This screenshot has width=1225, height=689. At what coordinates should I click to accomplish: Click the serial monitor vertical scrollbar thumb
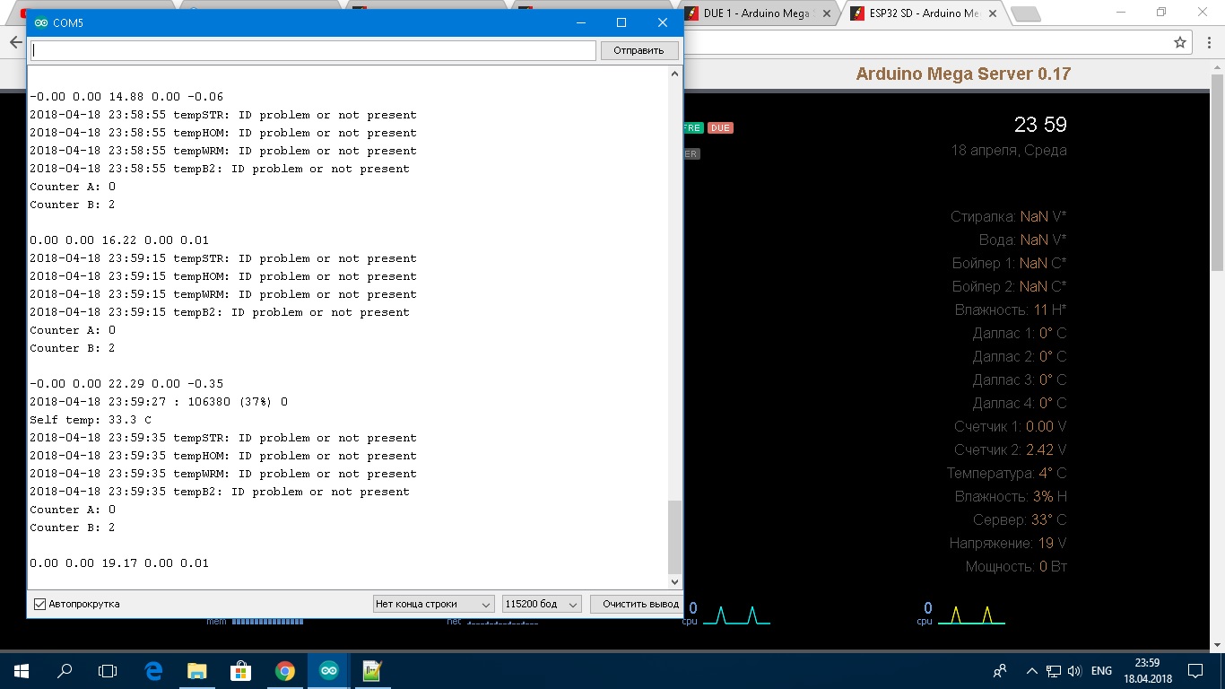click(x=675, y=536)
